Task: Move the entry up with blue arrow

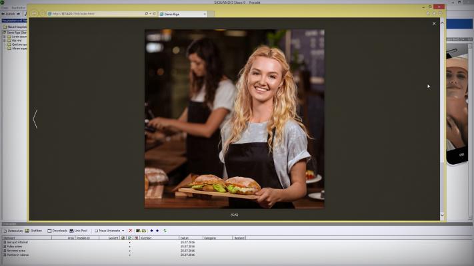Action: click(151, 231)
